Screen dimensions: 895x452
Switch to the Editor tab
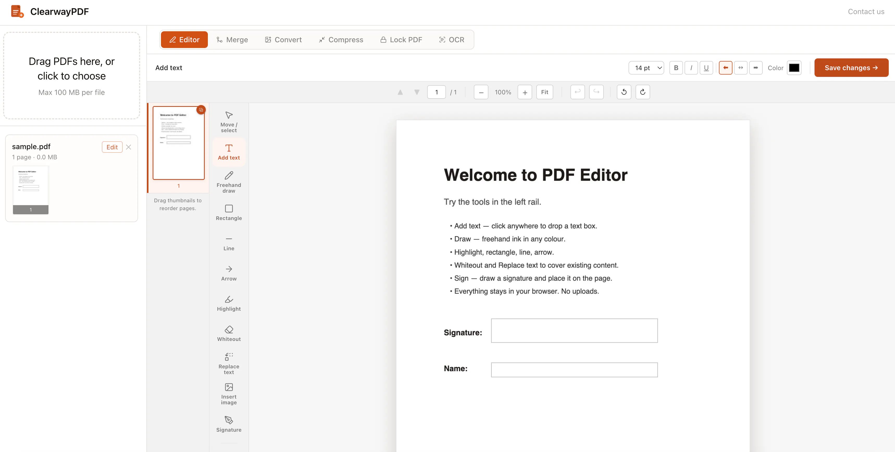(x=184, y=40)
